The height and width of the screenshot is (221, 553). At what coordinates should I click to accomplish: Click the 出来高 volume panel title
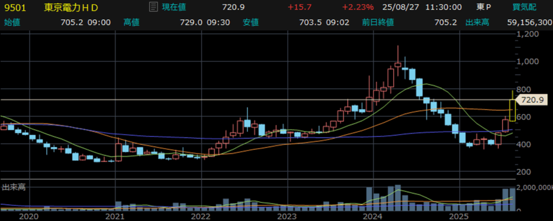(x=14, y=187)
